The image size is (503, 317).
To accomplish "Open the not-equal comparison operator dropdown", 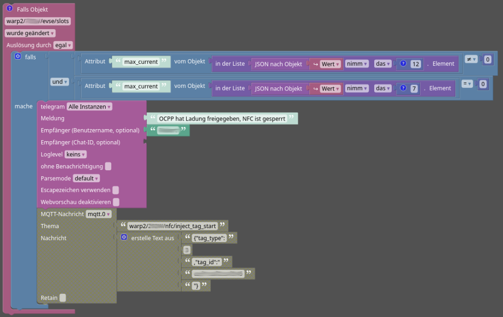I will [x=471, y=59].
